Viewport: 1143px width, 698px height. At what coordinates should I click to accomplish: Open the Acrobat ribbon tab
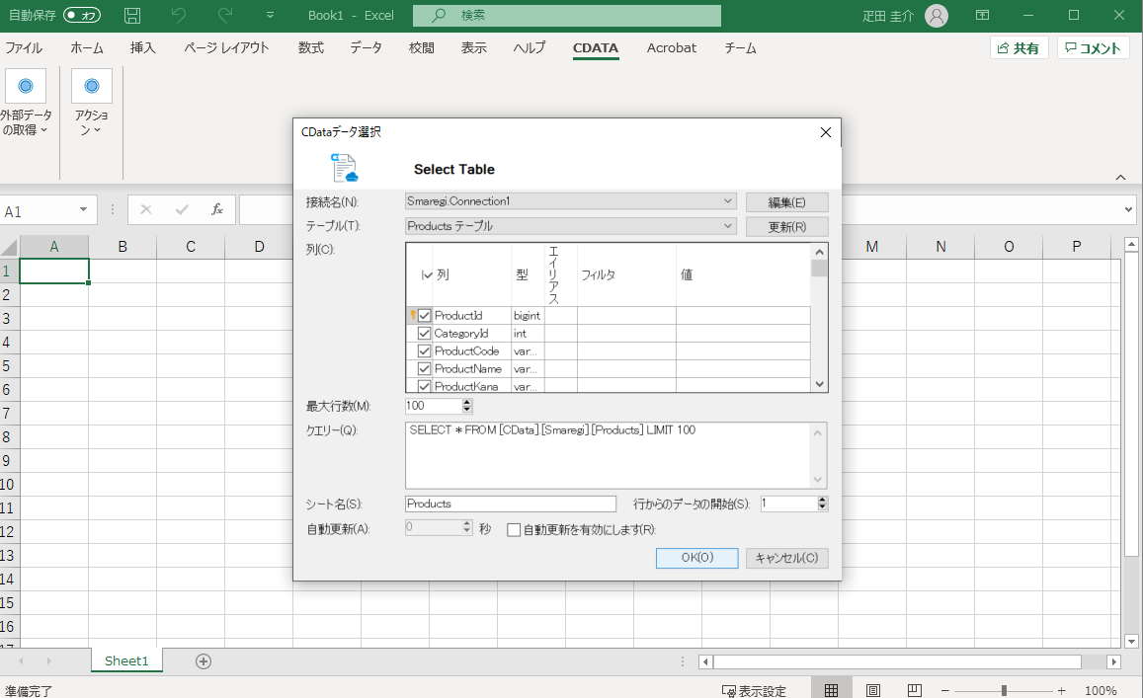point(671,46)
